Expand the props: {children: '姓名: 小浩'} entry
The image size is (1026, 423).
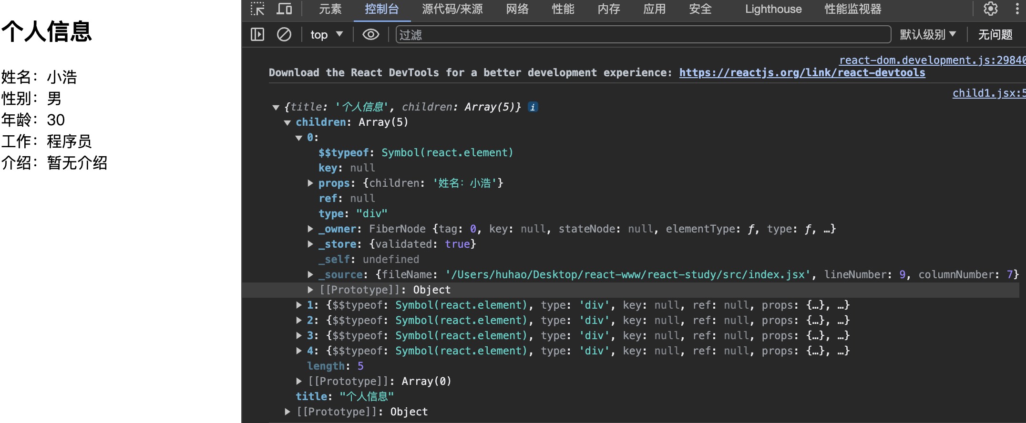(310, 183)
